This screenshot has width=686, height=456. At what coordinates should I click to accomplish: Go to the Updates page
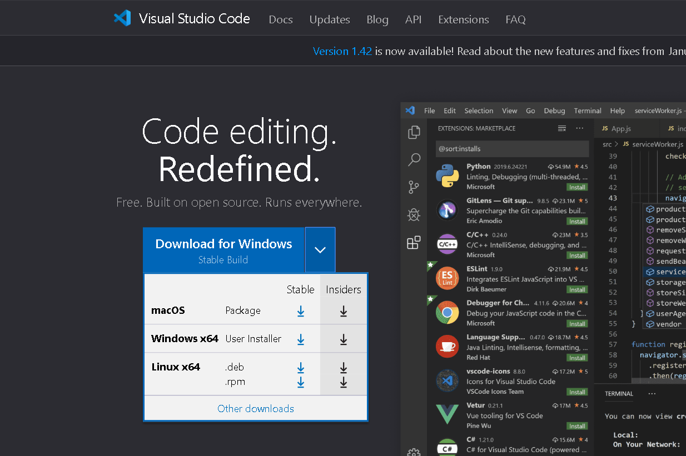pos(330,19)
